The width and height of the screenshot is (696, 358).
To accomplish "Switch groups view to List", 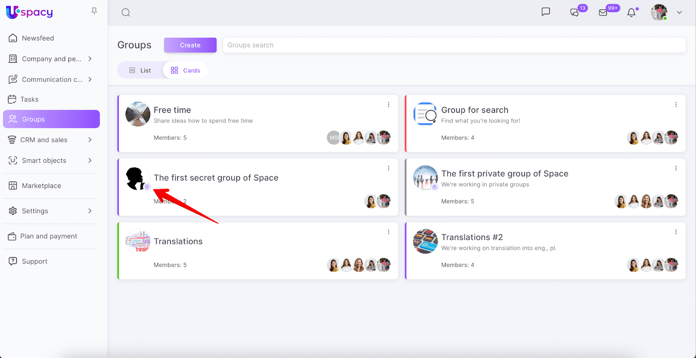I will tap(140, 70).
